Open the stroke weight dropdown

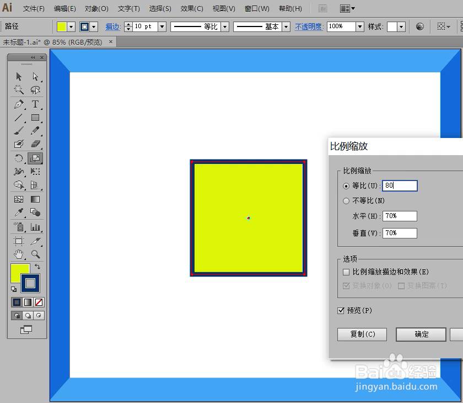tap(162, 26)
